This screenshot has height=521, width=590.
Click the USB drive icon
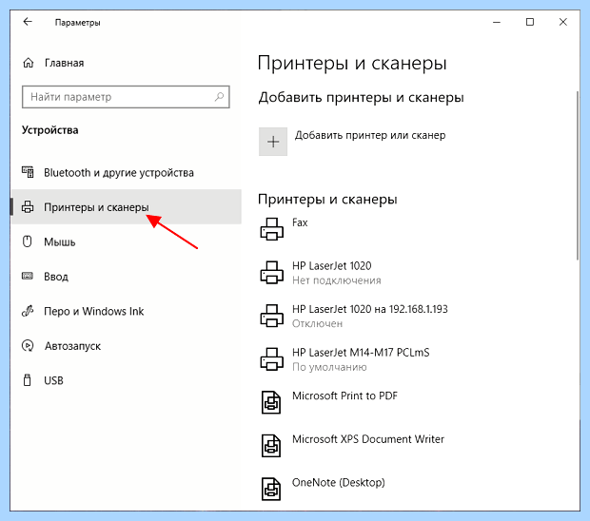[27, 380]
